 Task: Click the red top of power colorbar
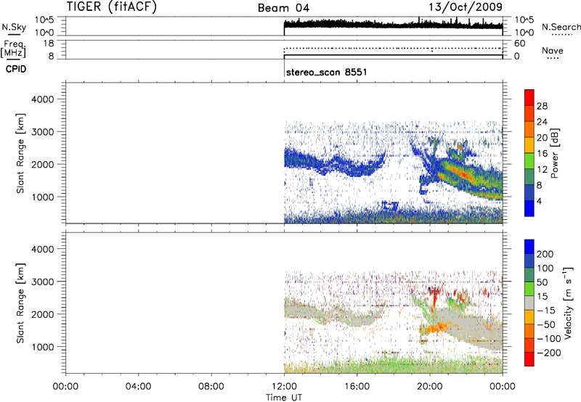pos(529,97)
